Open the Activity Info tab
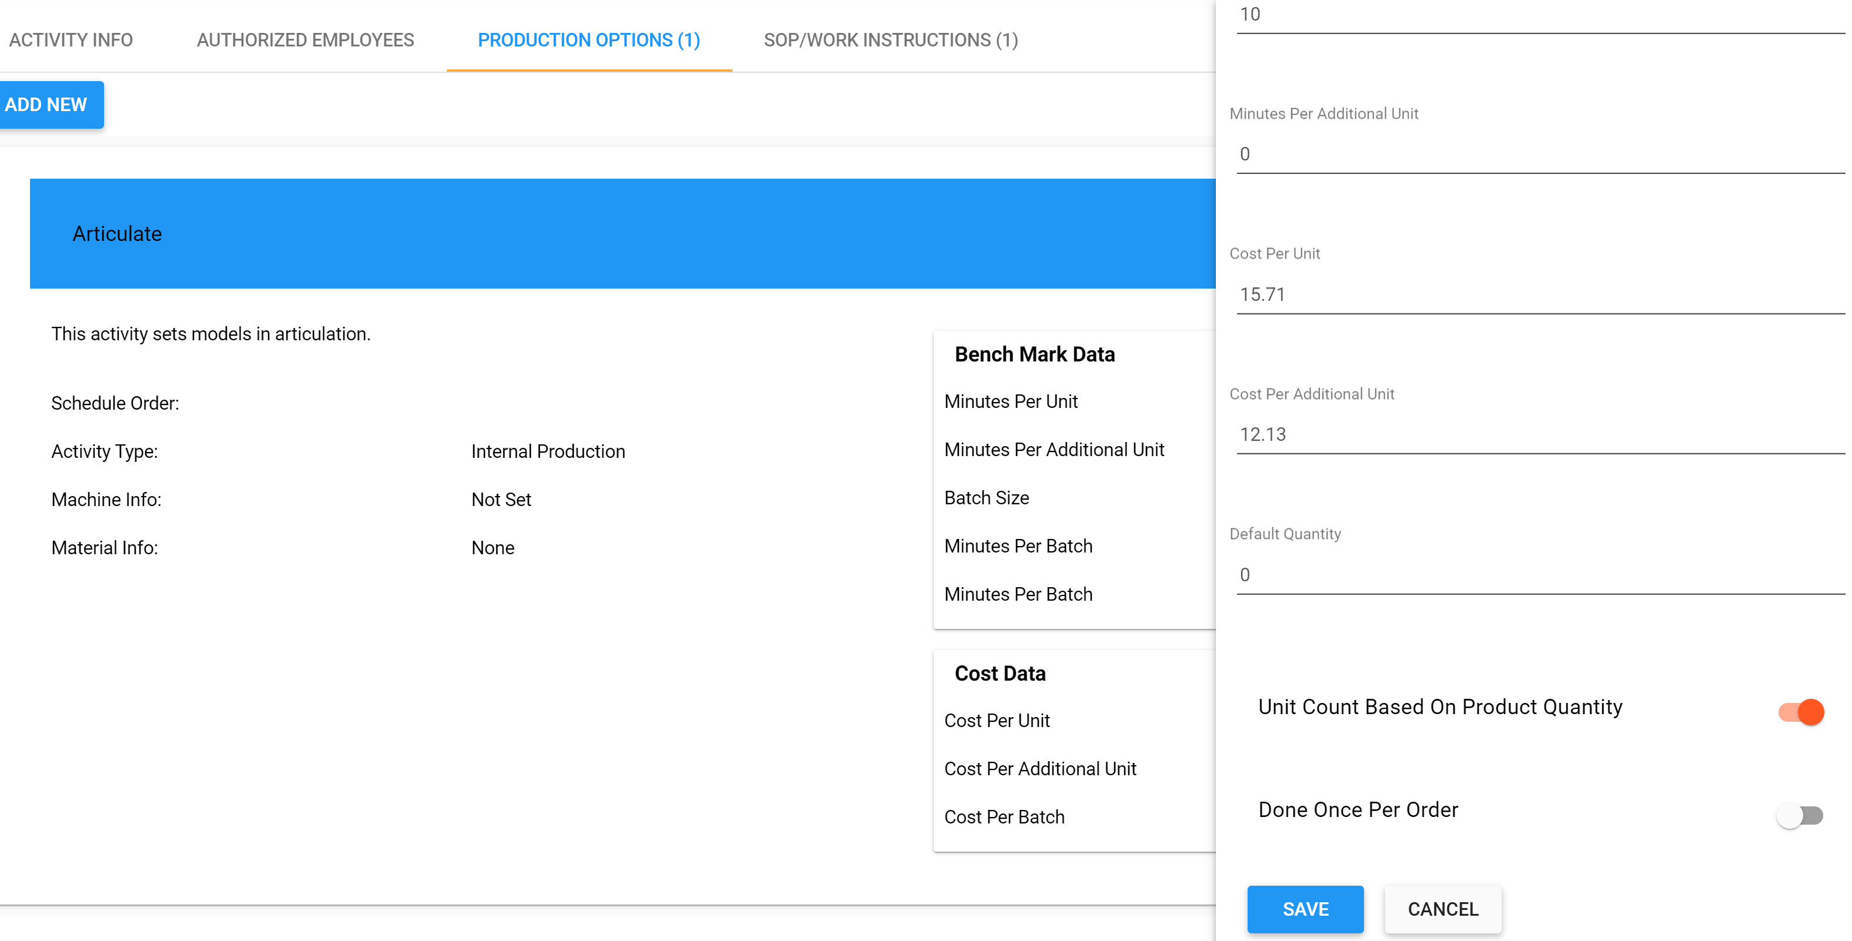 [71, 40]
